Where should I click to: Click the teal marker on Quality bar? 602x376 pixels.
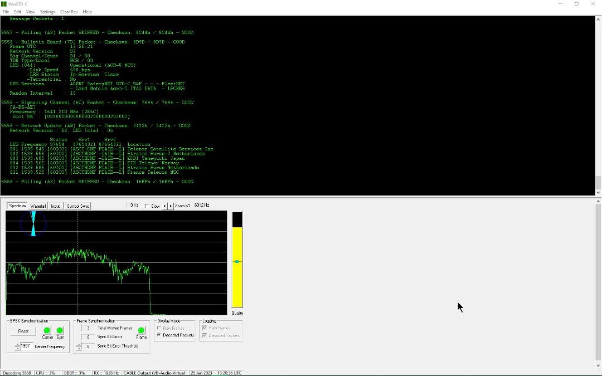[x=237, y=262]
